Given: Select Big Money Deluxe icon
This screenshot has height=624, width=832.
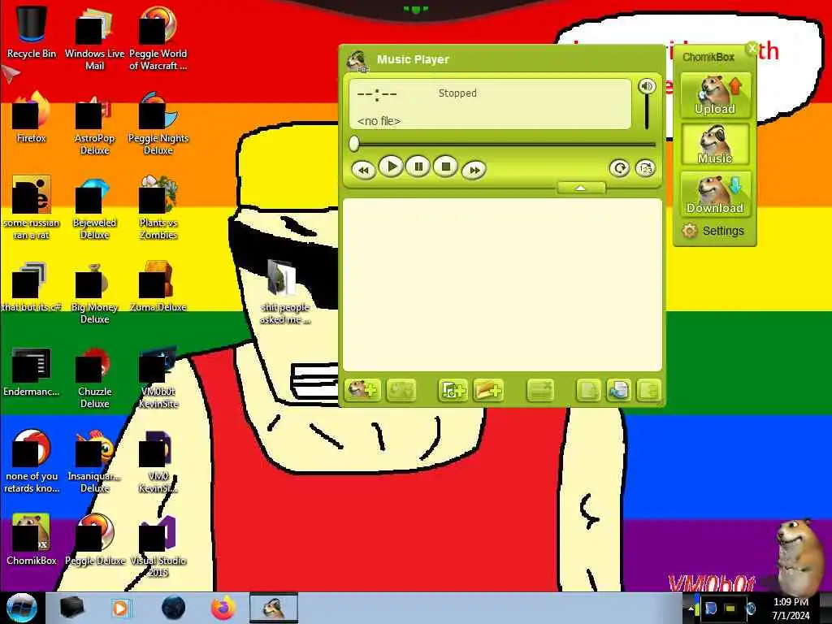Looking at the screenshot, I should pyautogui.click(x=94, y=292).
